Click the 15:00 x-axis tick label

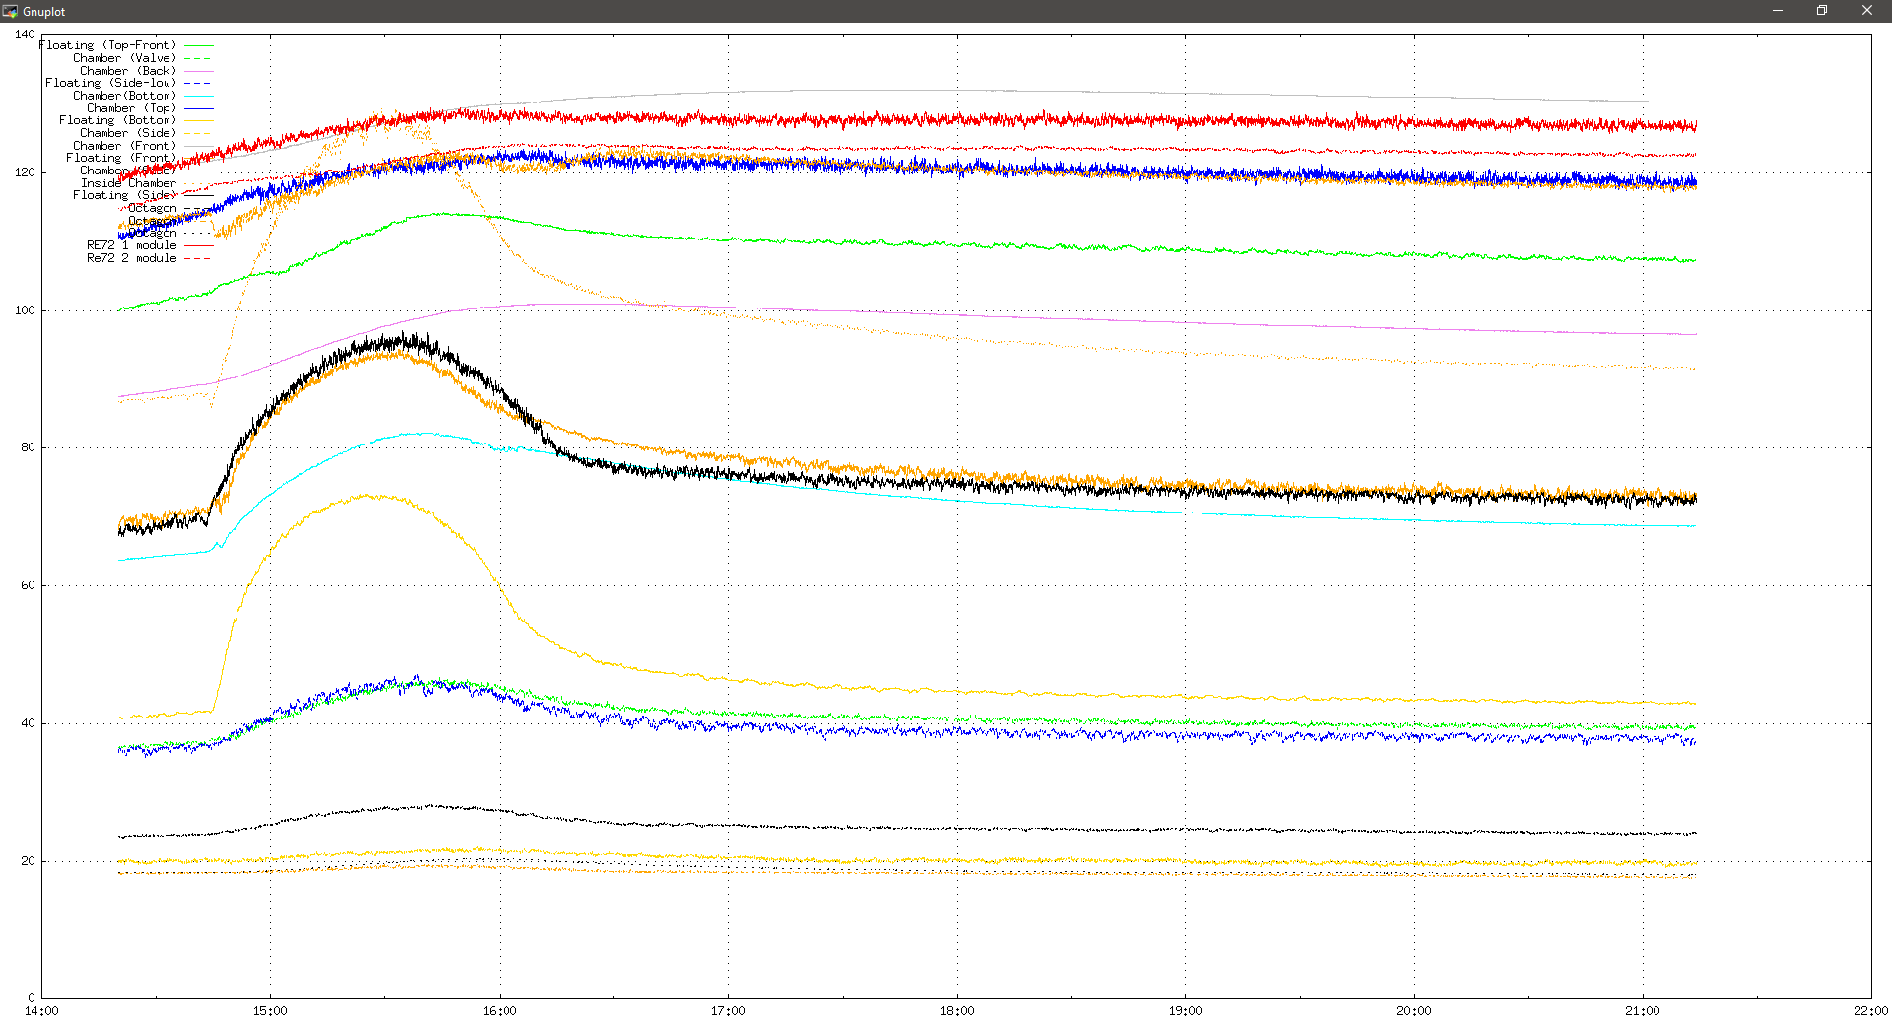coord(270,1011)
